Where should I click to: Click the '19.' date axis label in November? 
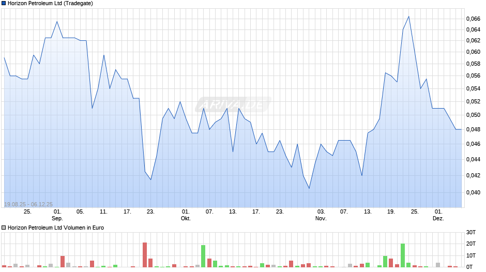point(391,212)
